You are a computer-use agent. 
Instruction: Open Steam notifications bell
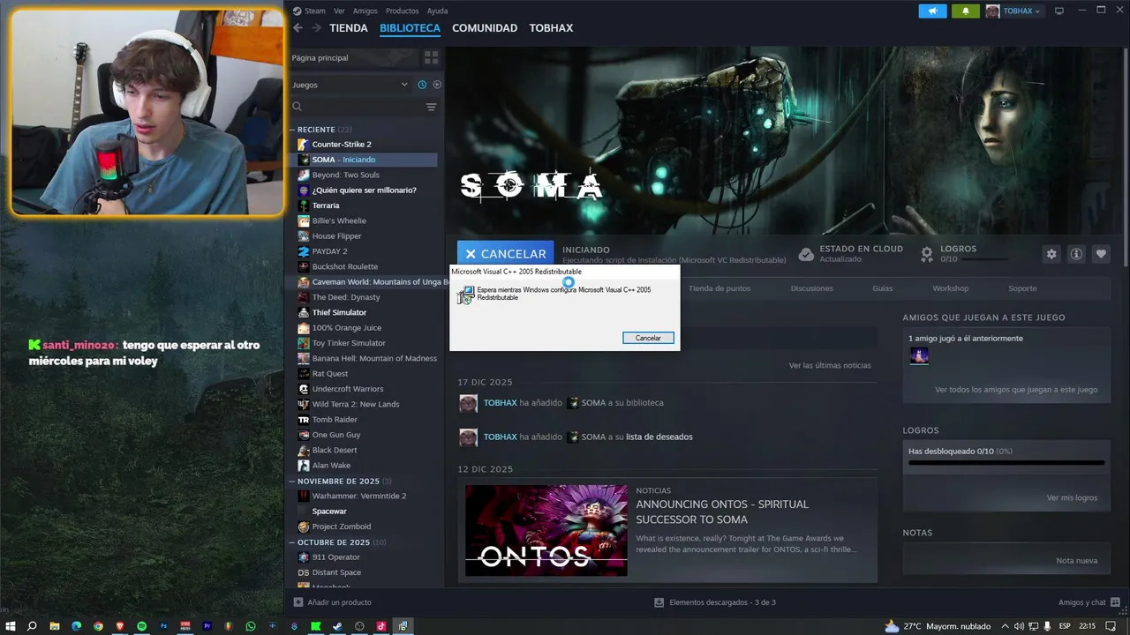tap(966, 11)
